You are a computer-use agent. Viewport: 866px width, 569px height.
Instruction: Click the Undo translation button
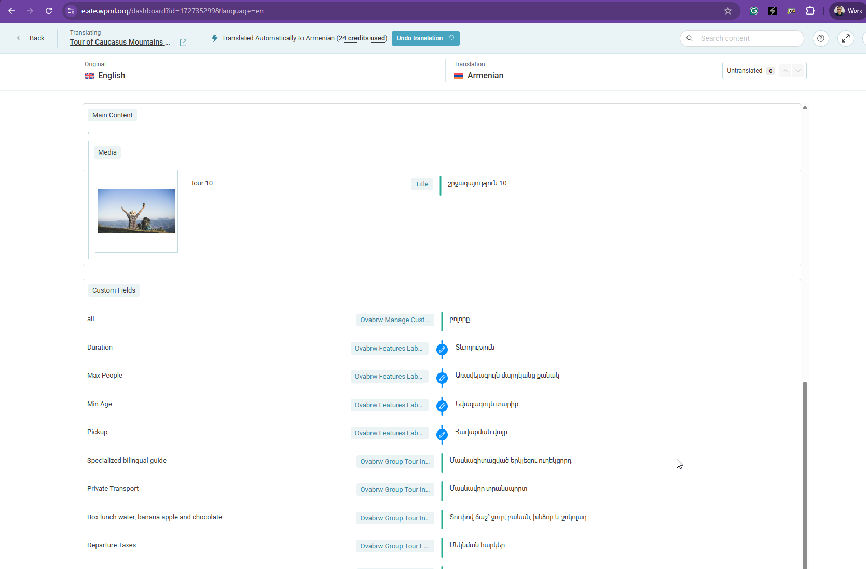[425, 38]
